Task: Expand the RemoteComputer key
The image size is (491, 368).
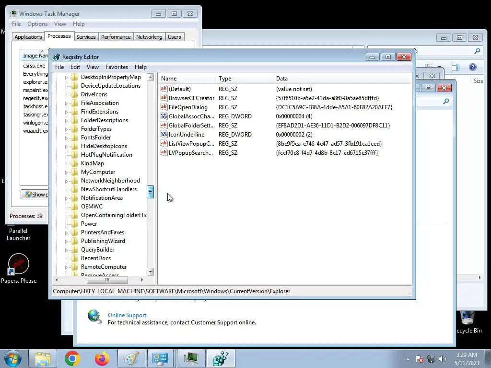Action: tap(66, 267)
